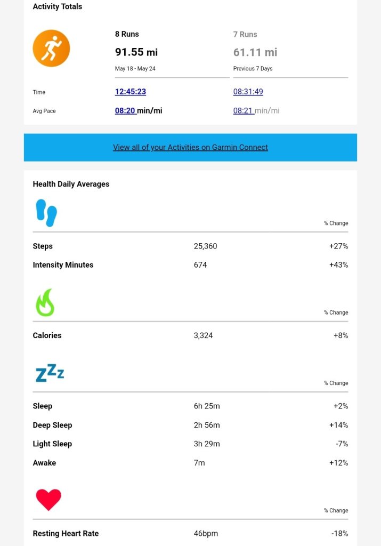The height and width of the screenshot is (546, 381).
Task: Click the Deep Sleep row label
Action: (52, 425)
